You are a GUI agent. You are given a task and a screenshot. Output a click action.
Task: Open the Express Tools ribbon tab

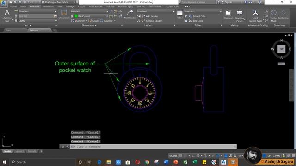click(172, 6)
